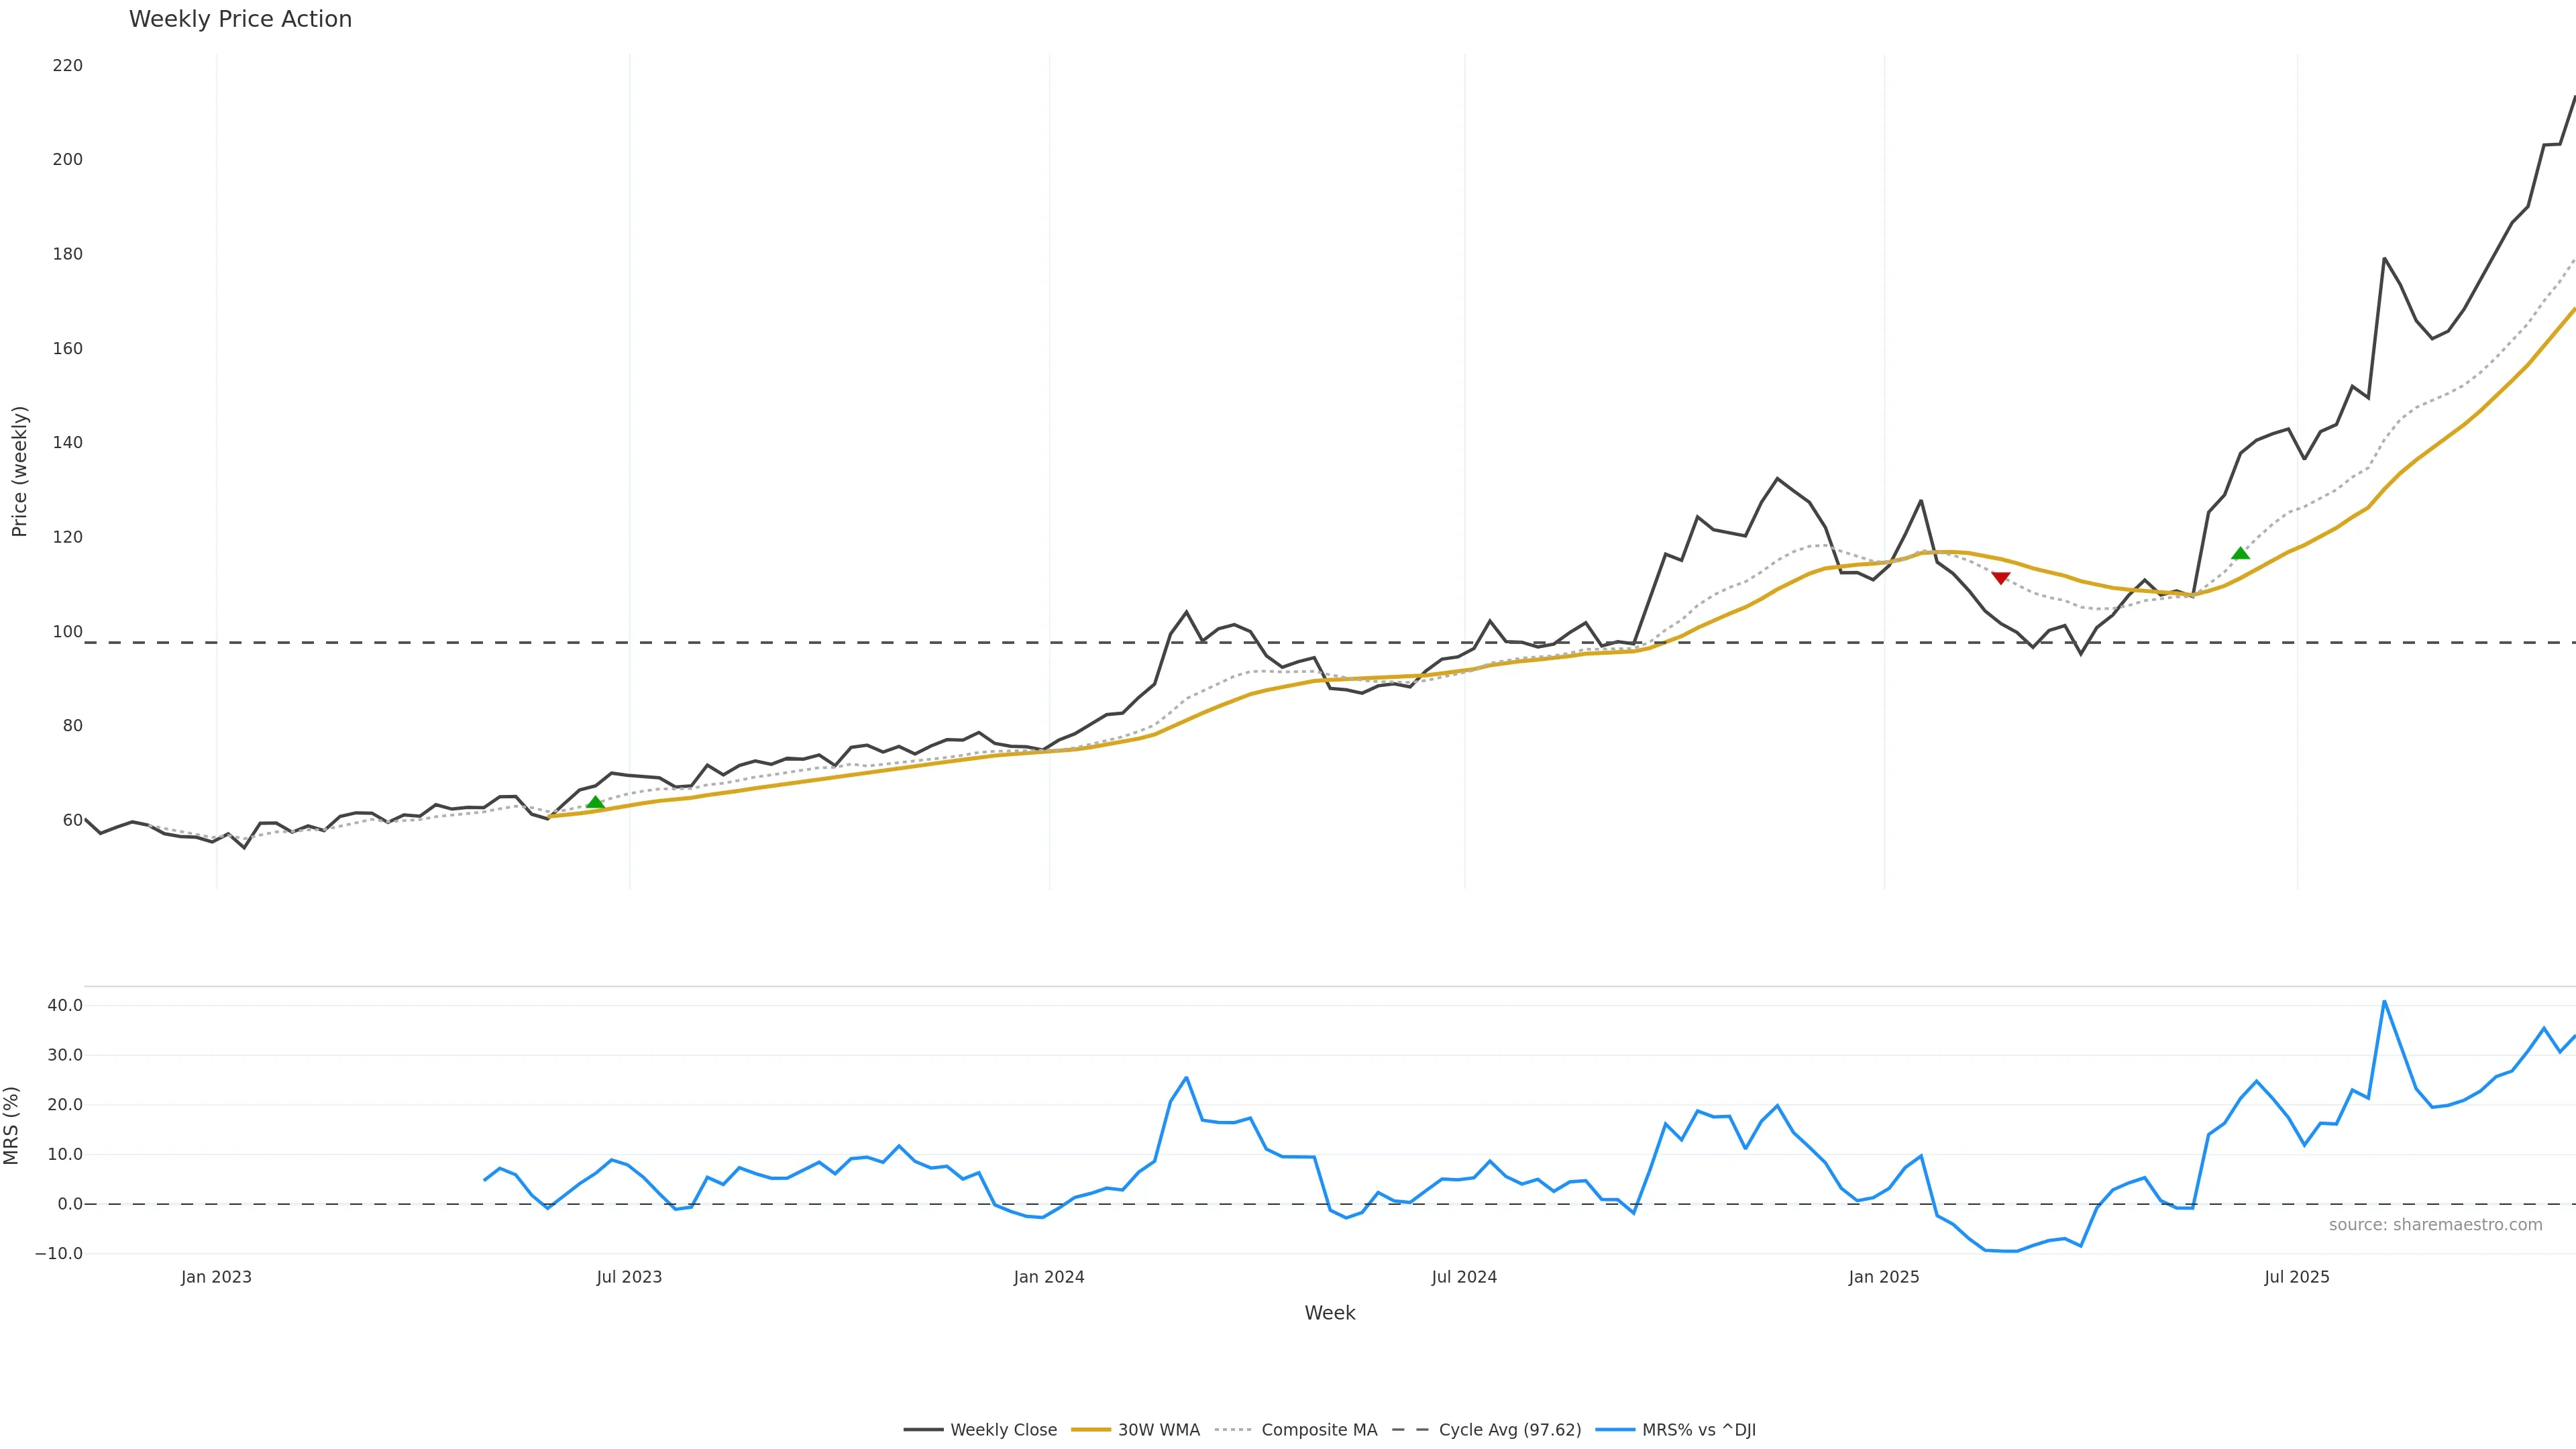Click the Weekly Price Action chart title
The height and width of the screenshot is (1449, 2576).
pyautogui.click(x=240, y=19)
